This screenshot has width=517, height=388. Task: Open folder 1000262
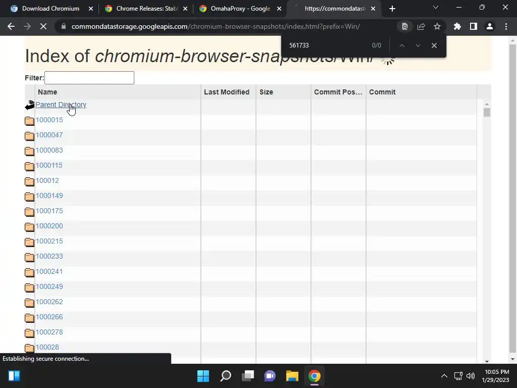click(x=49, y=302)
